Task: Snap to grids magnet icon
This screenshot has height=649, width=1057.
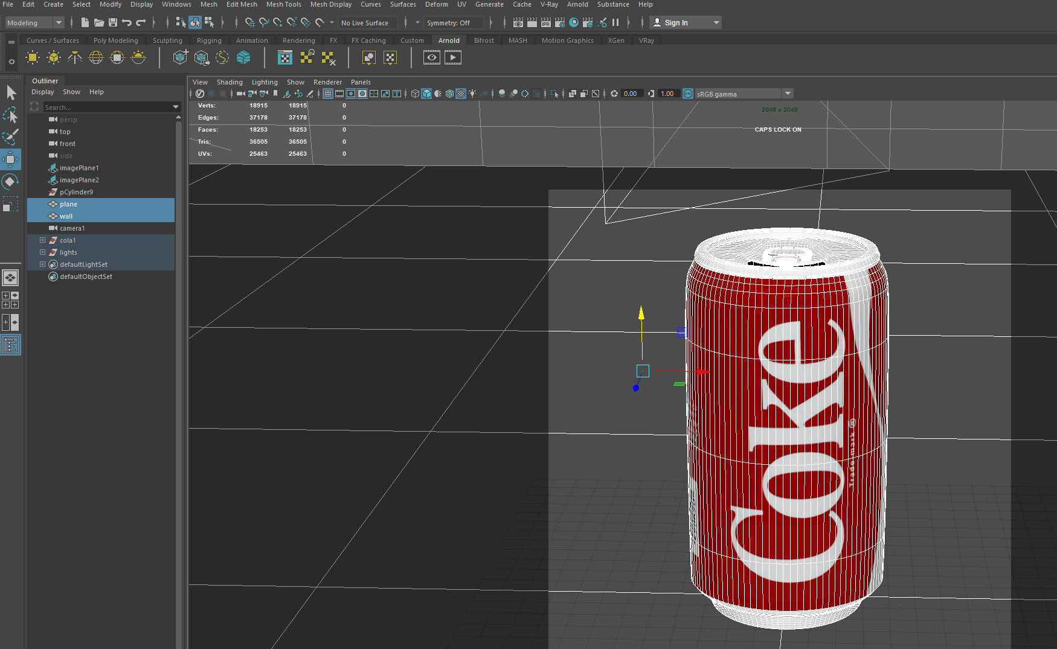Action: [249, 23]
